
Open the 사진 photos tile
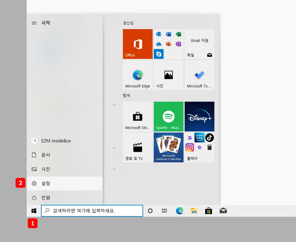pyautogui.click(x=169, y=75)
